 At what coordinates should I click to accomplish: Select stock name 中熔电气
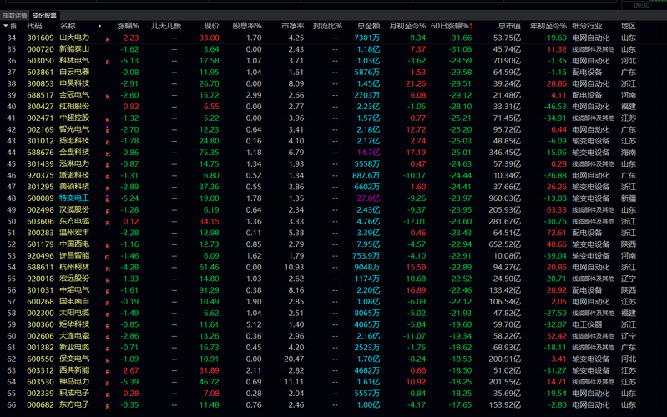[x=74, y=290]
